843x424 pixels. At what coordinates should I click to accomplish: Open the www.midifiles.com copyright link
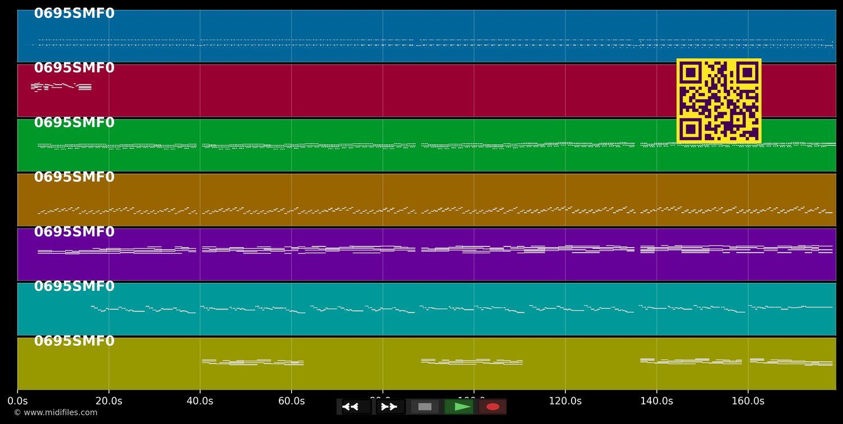coord(55,413)
